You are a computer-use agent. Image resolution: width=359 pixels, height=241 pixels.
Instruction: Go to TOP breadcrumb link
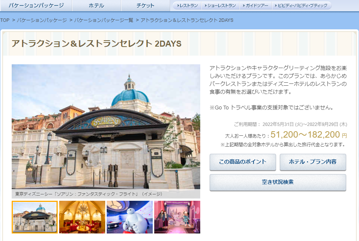pyautogui.click(x=5, y=20)
